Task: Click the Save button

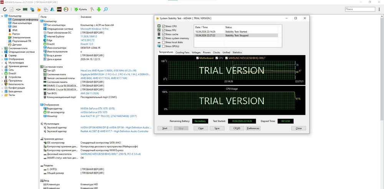Action: pos(217,128)
